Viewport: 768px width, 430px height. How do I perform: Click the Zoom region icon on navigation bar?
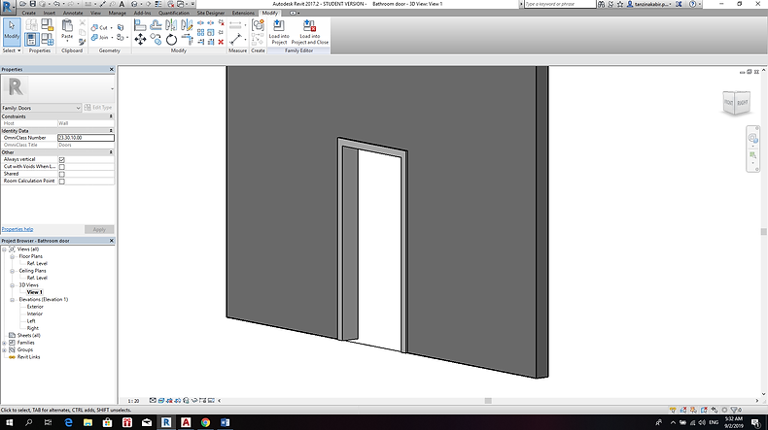(752, 155)
